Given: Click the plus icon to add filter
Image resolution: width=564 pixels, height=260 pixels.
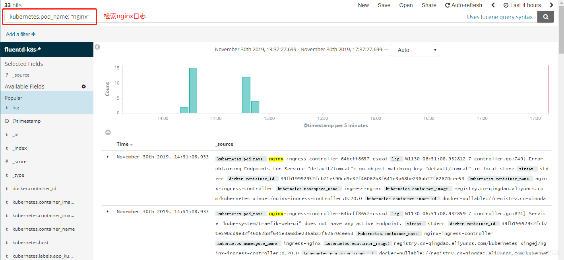Looking at the screenshot, I should pyautogui.click(x=33, y=35).
